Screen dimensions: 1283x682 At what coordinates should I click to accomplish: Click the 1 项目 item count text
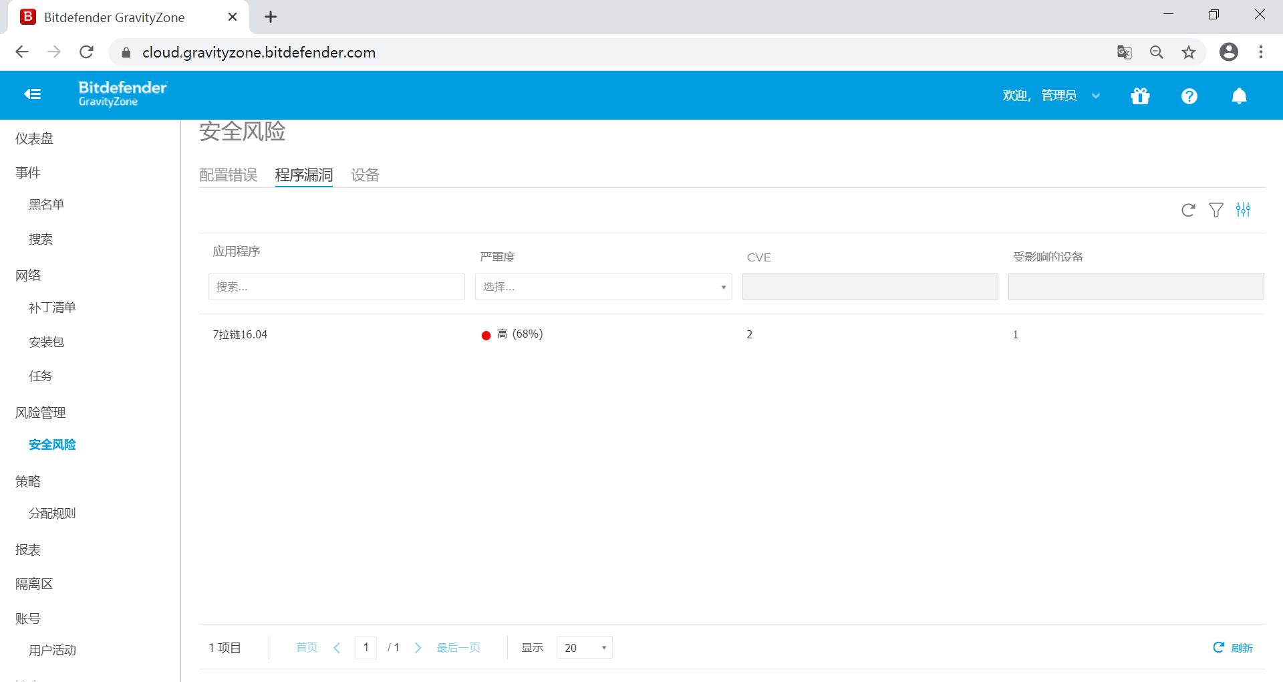(225, 648)
